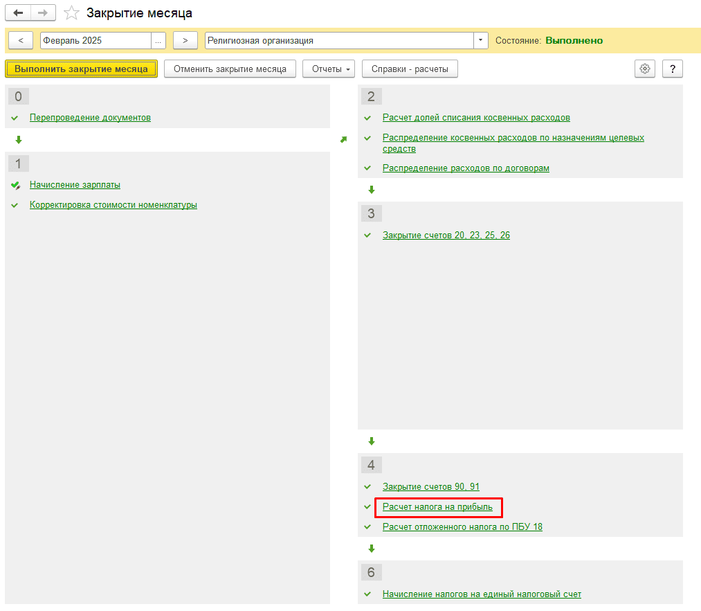
Task: Go to previous month period
Action: point(21,41)
